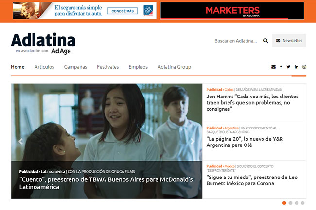The width and height of the screenshot is (316, 210).
Task: Open the Marketers by Adlatina banner
Action: (x=232, y=11)
